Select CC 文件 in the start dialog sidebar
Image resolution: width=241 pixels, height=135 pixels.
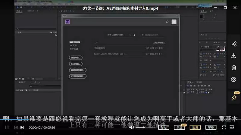coord(73,45)
